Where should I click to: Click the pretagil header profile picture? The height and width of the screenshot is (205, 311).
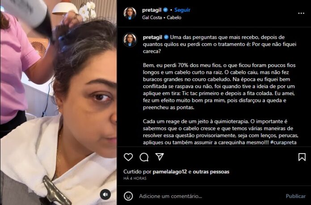pyautogui.click(x=130, y=13)
